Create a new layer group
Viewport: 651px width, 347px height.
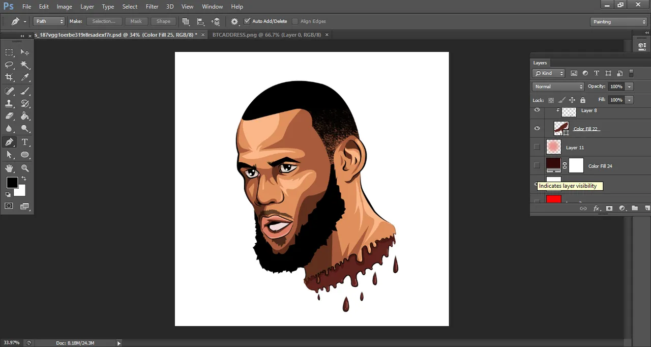point(635,209)
